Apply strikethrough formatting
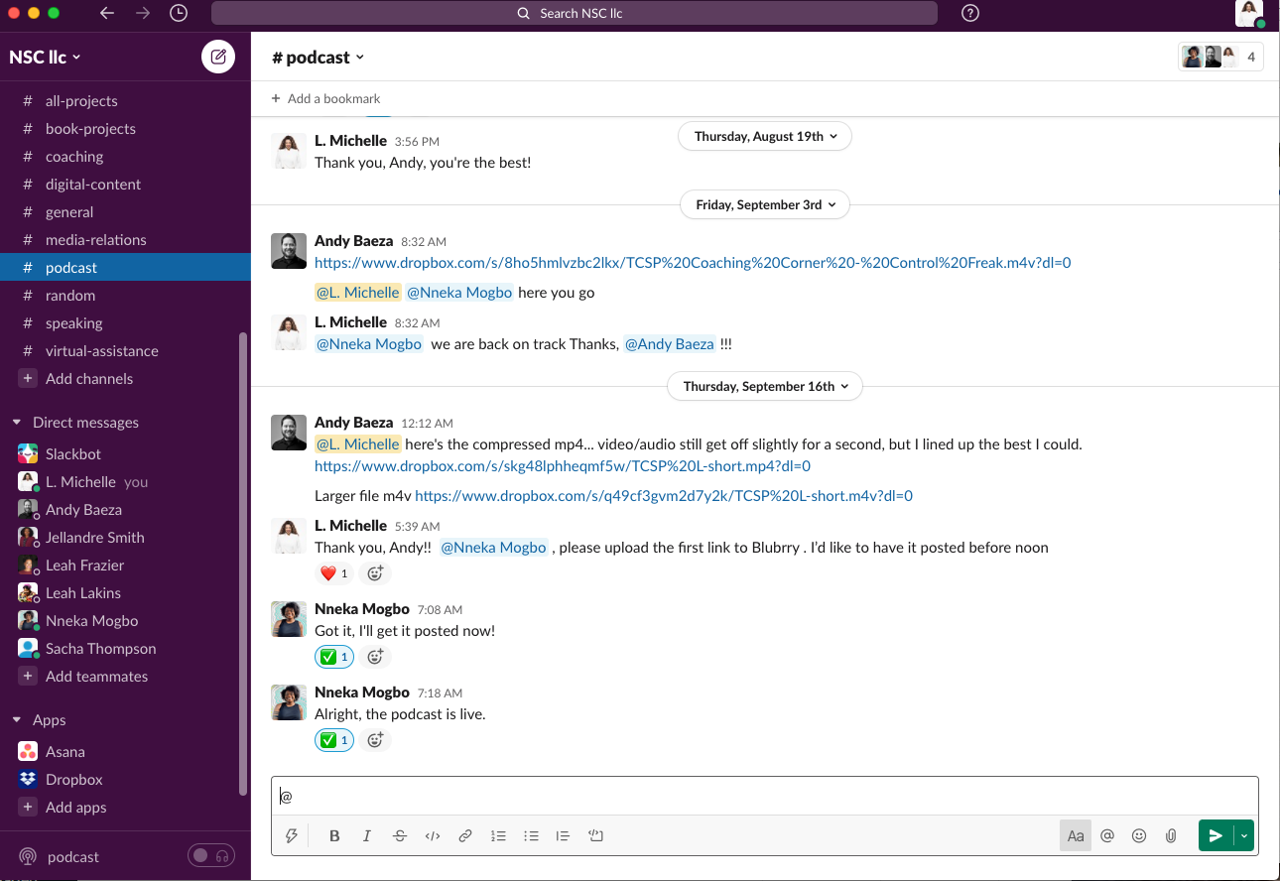 400,835
